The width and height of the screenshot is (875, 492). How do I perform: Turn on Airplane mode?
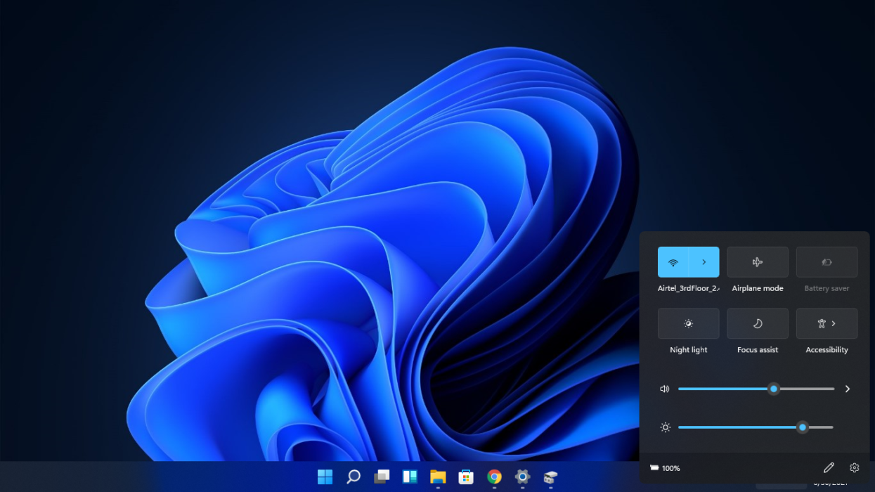tap(758, 262)
